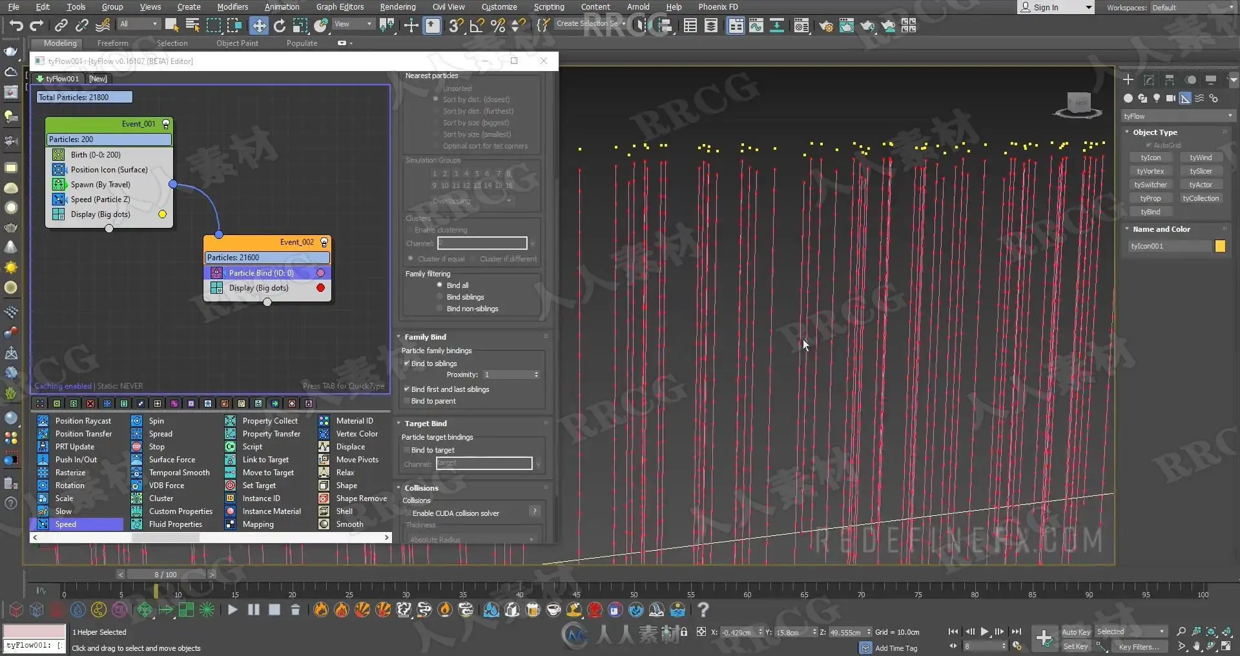Enable the Bind to siblings checkbox
1240x656 pixels.
coord(407,364)
